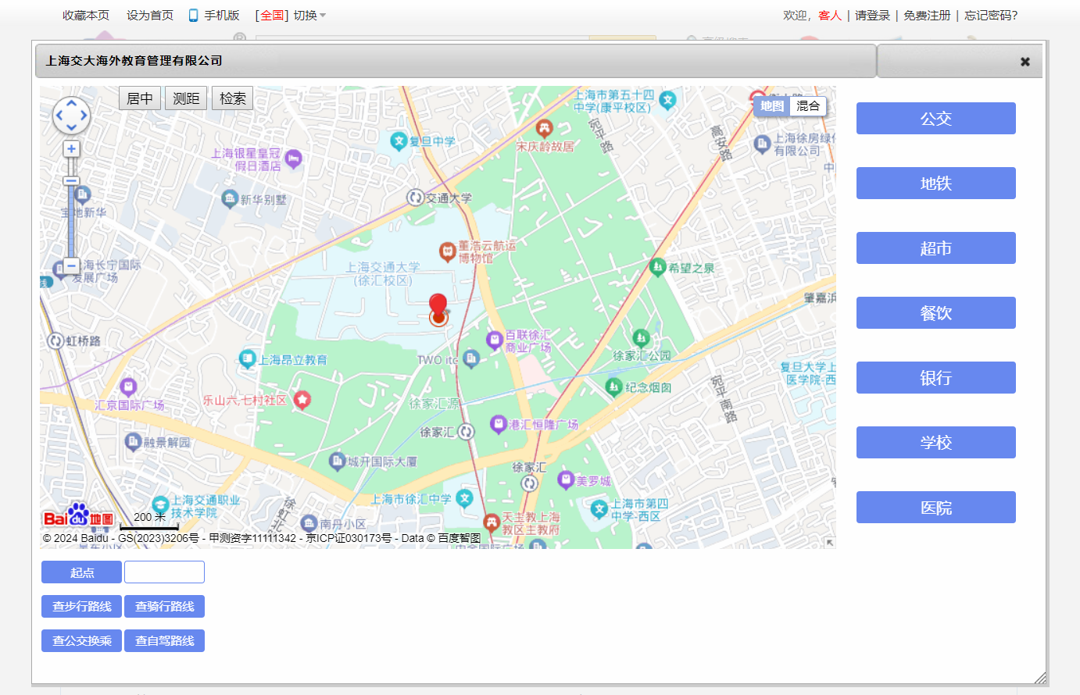Click the pan up arrow on map compass
The height and width of the screenshot is (695, 1080).
(x=71, y=103)
